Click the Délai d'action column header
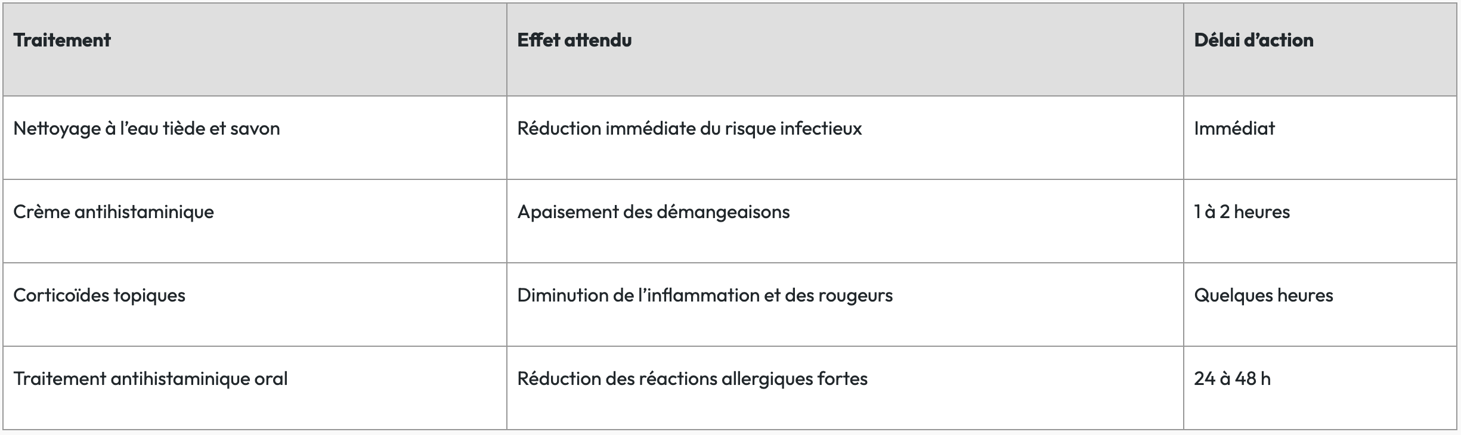Viewport: 1461px width, 435px height. pos(1253,40)
